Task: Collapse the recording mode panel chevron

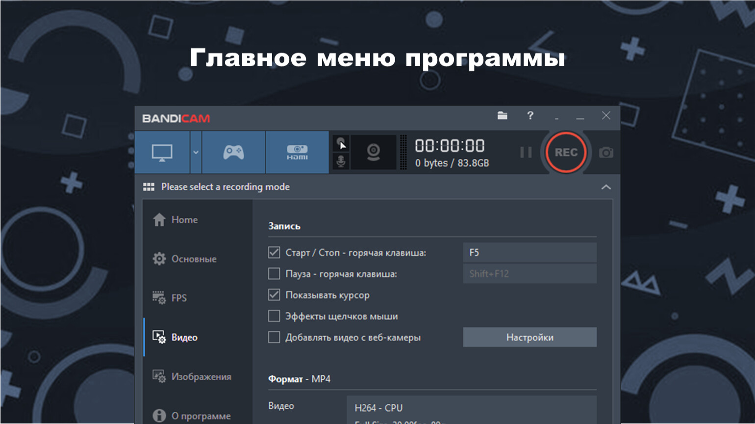Action: pos(606,187)
